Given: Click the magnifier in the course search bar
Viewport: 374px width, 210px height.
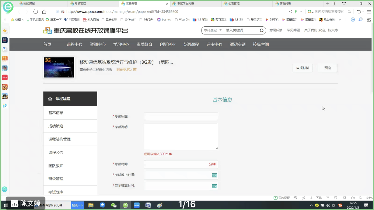Looking at the screenshot, I should coord(261,30).
